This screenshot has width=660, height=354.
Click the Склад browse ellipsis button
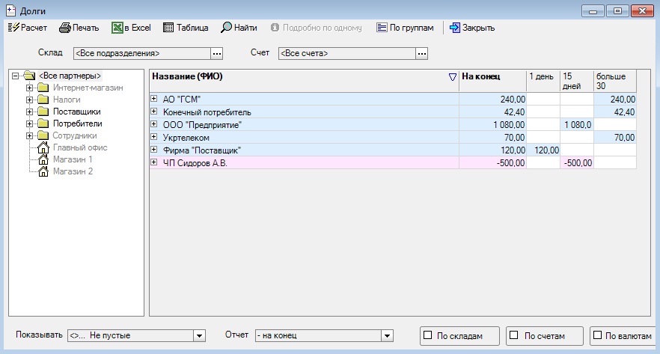(x=217, y=53)
